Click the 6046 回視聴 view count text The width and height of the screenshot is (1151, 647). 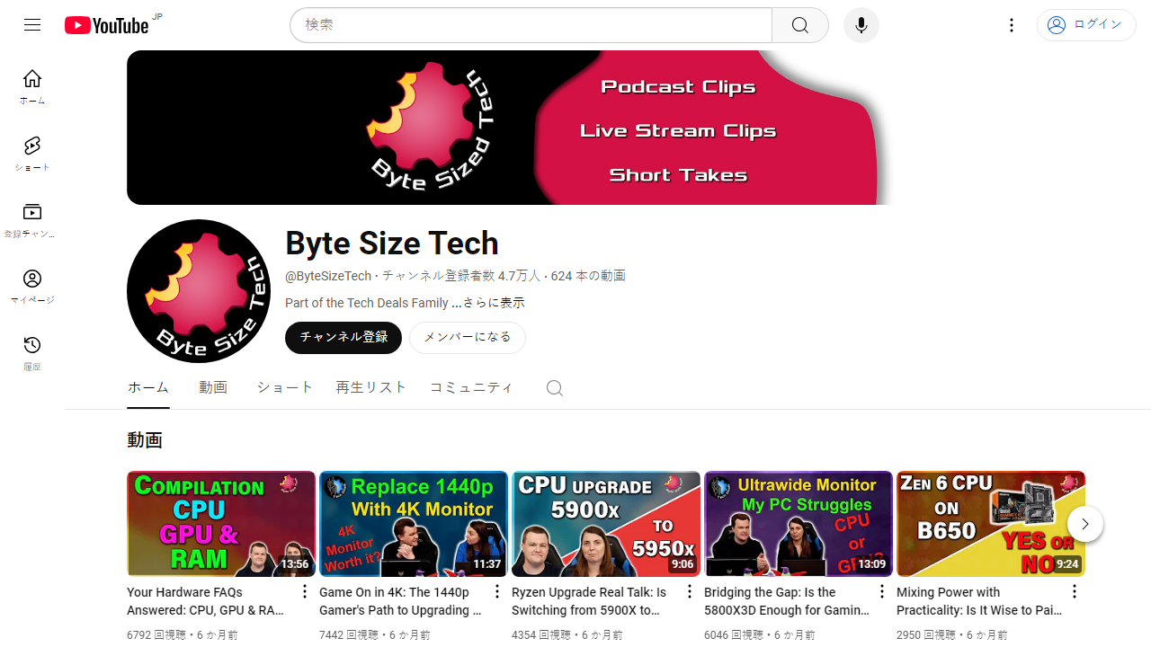coord(734,634)
